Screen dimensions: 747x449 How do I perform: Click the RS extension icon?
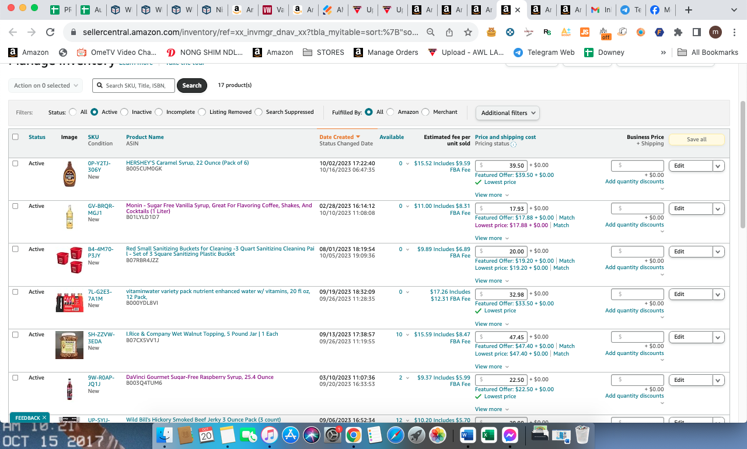coord(547,32)
